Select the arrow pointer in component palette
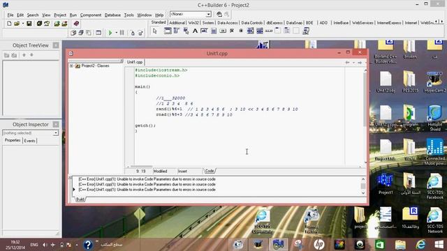 [x=155, y=31]
